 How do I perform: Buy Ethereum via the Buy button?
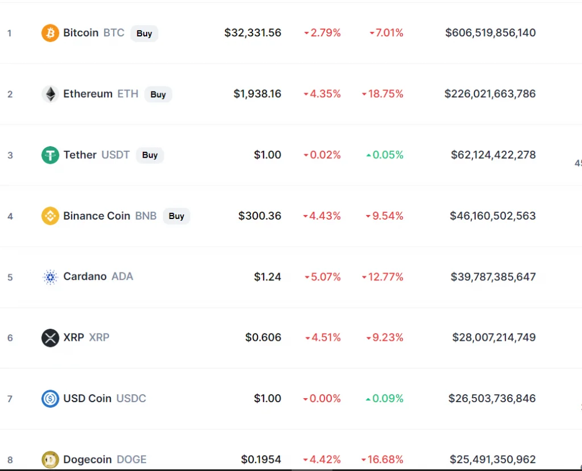(158, 94)
